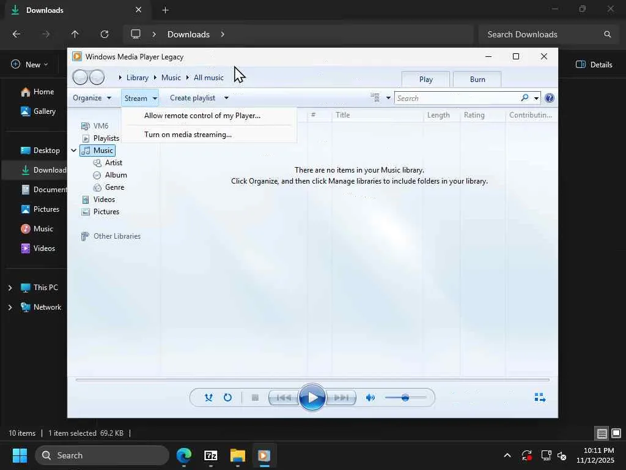Go forward in Media Player navigation
626x470 pixels.
[97, 77]
